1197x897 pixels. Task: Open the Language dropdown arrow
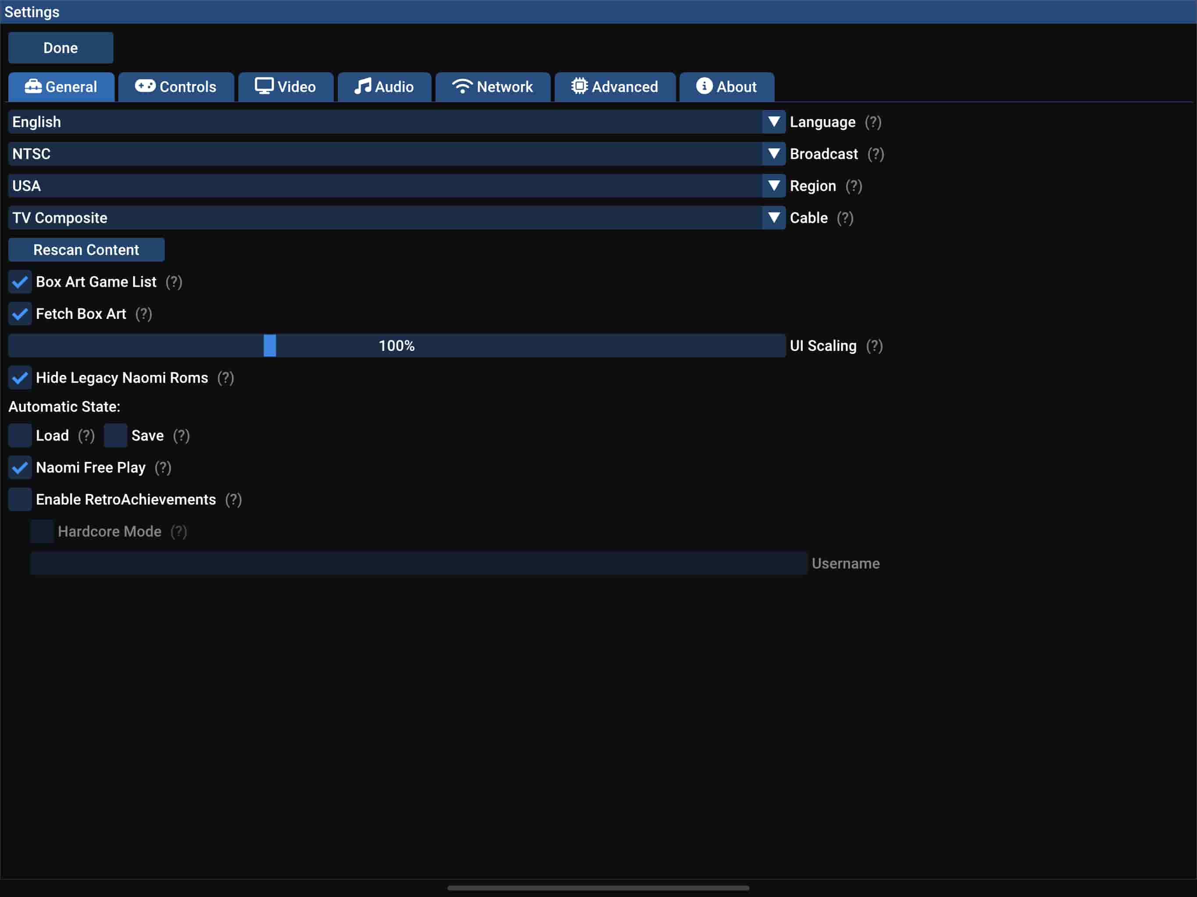[x=774, y=122]
